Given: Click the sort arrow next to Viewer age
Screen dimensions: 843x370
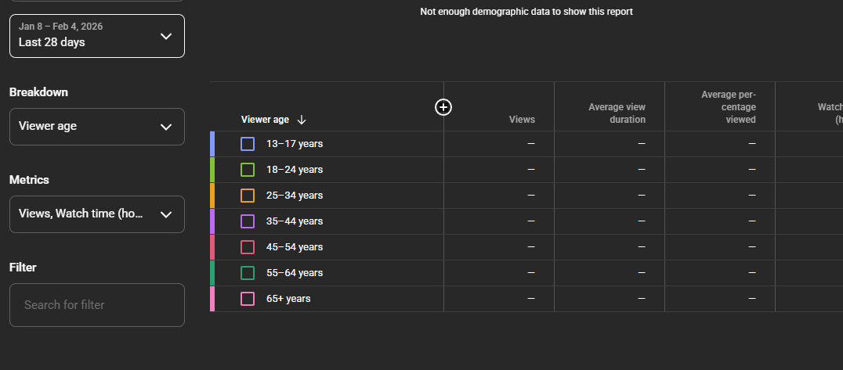Looking at the screenshot, I should pyautogui.click(x=302, y=120).
